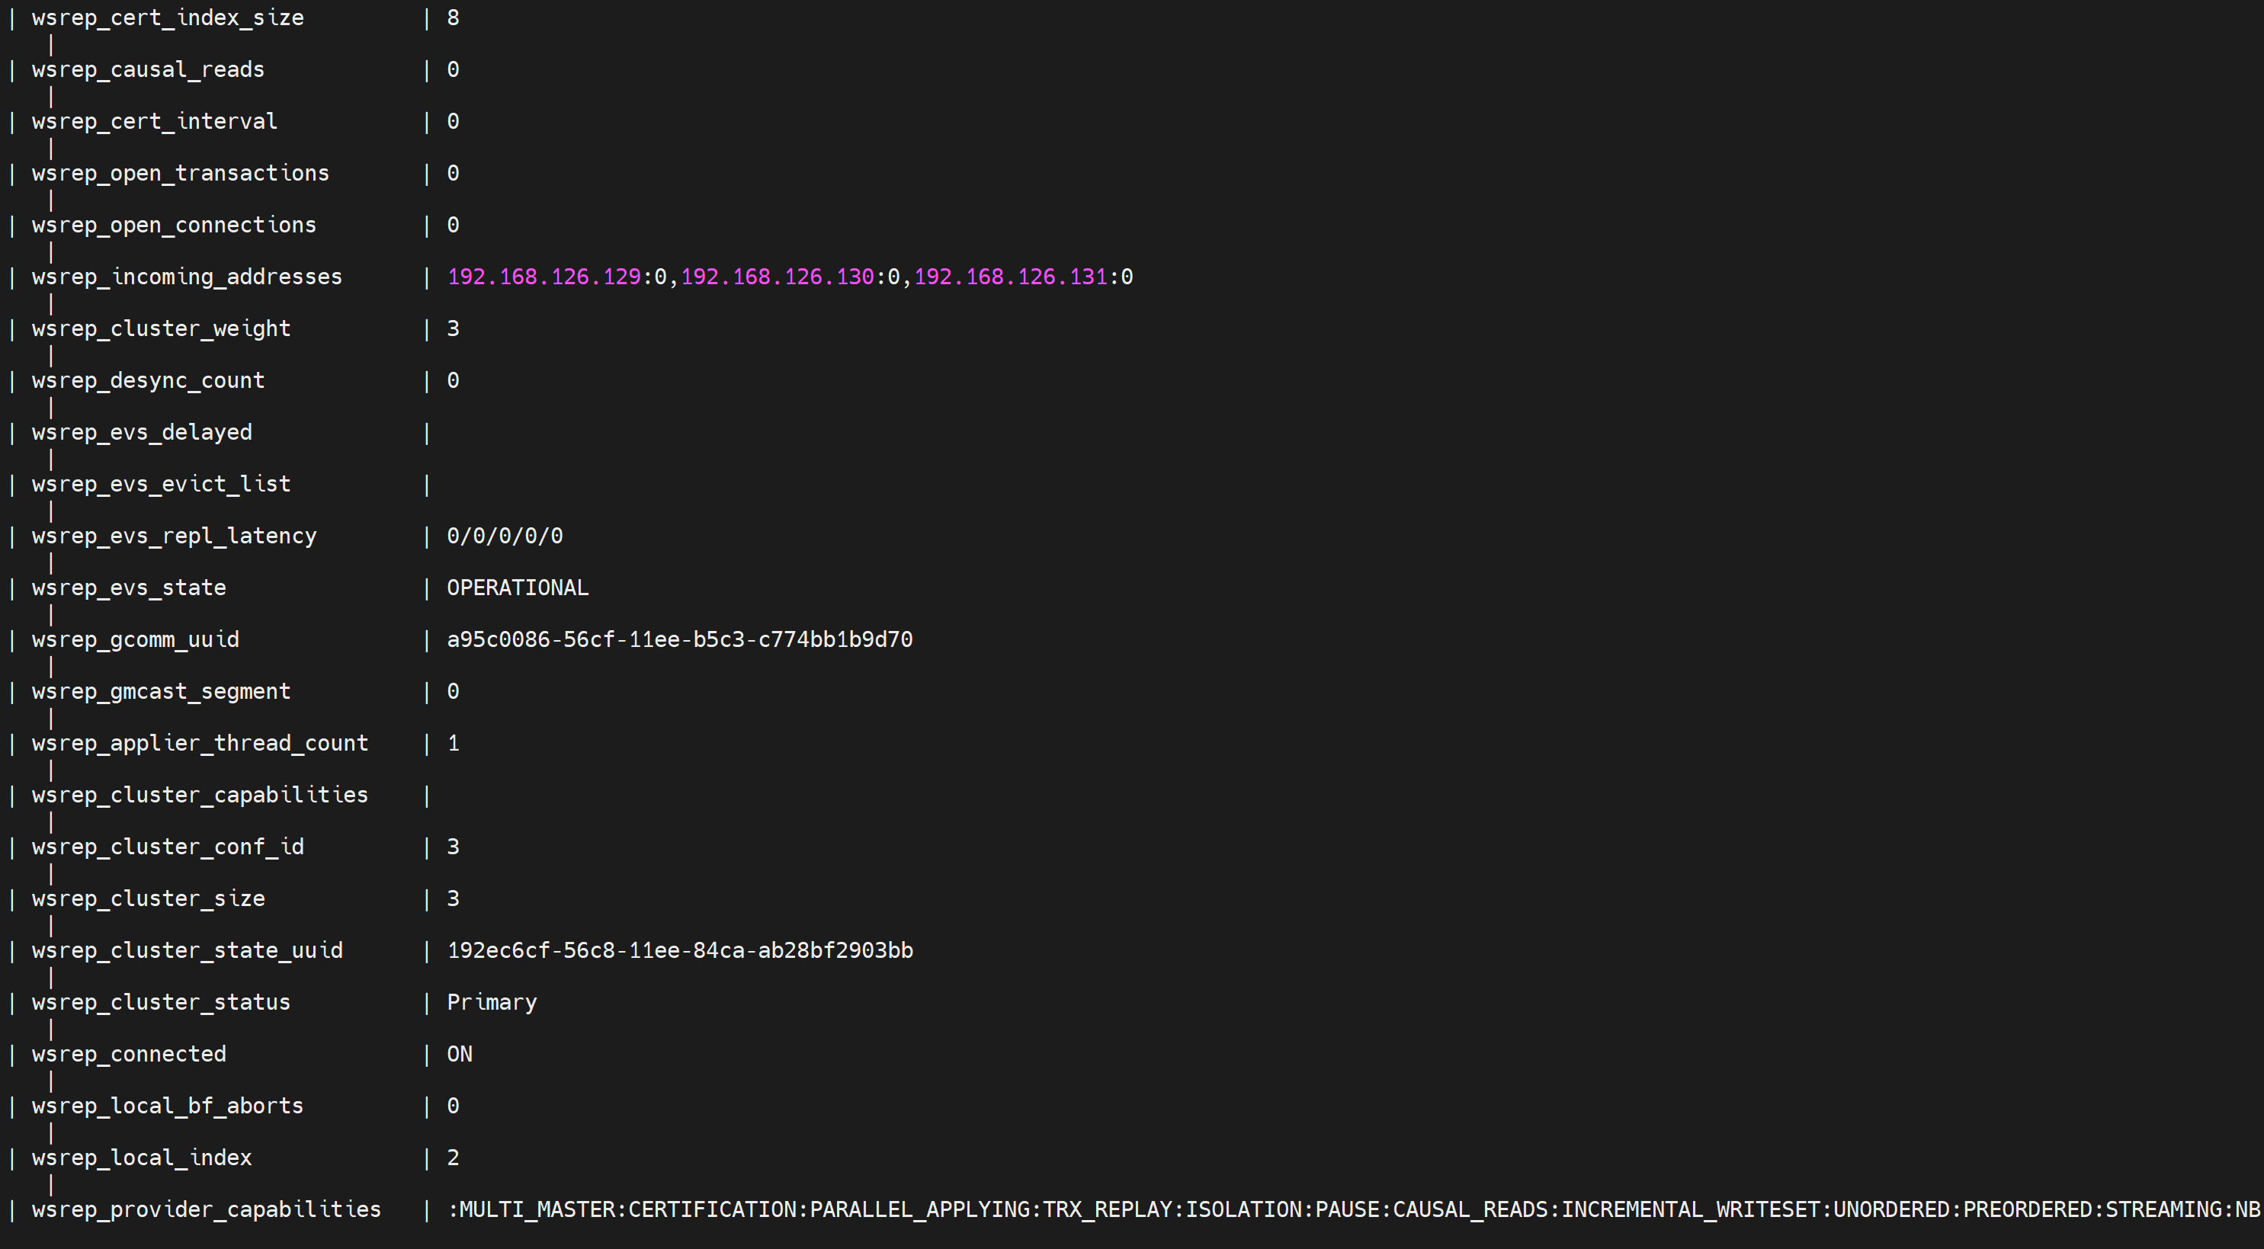Click the wsrep_cluster_size variable name

tap(149, 898)
